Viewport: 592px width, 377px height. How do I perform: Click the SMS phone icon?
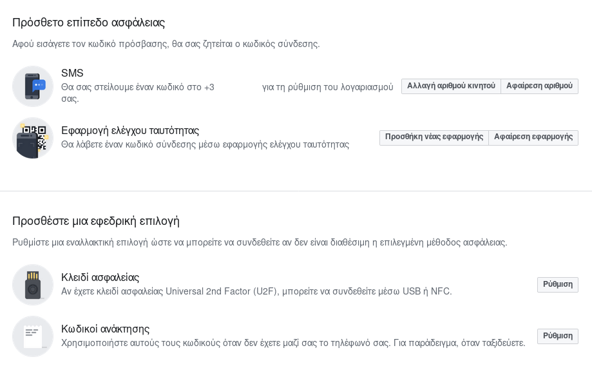[33, 86]
